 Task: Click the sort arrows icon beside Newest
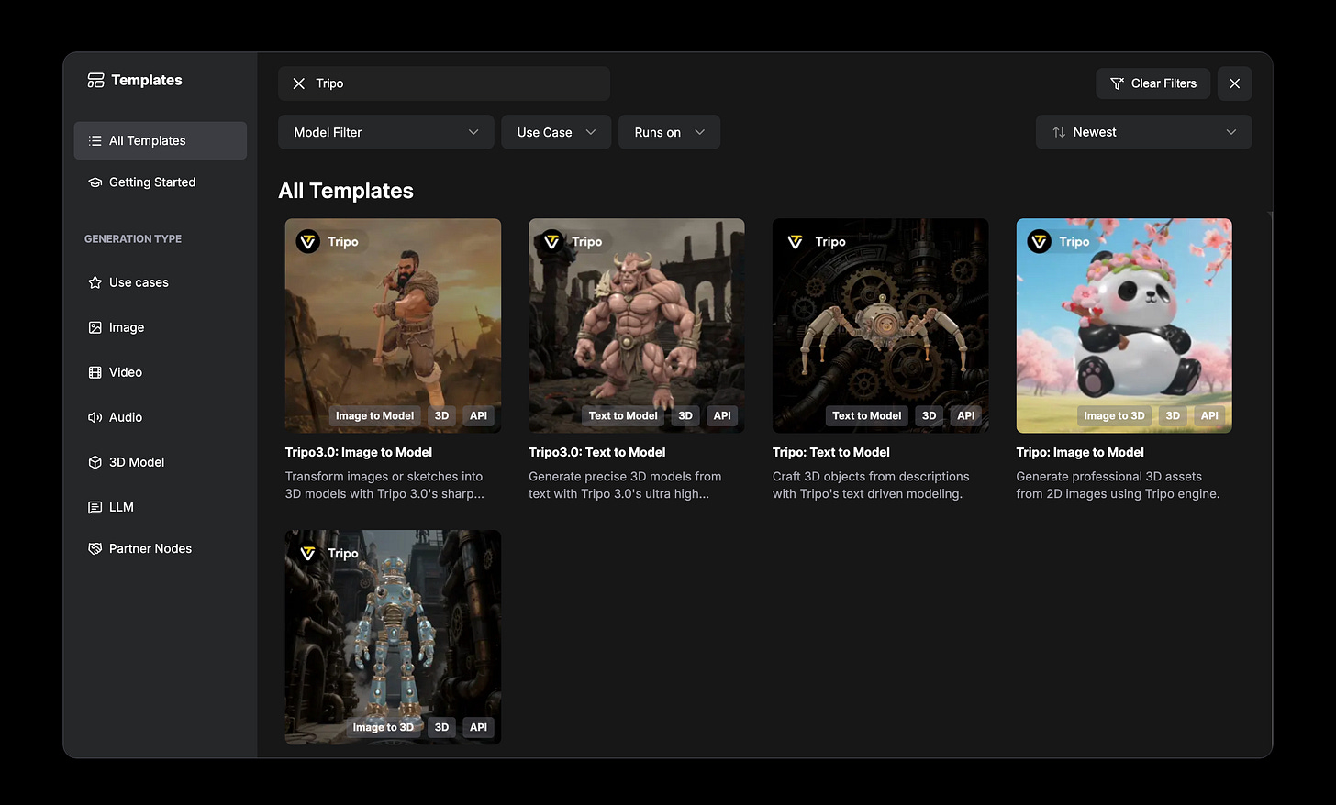tap(1059, 132)
